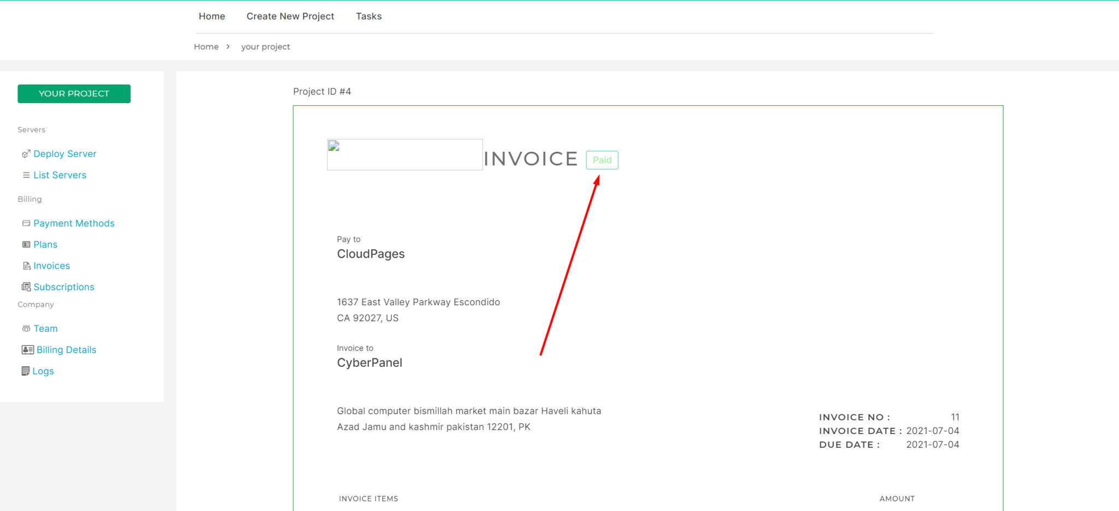Click the Logs book icon
The image size is (1119, 511).
[26, 371]
